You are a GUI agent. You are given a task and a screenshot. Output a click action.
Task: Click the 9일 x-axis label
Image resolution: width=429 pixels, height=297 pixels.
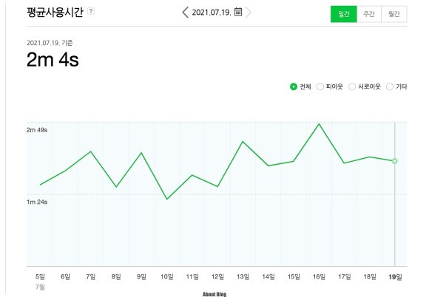pyautogui.click(x=141, y=277)
